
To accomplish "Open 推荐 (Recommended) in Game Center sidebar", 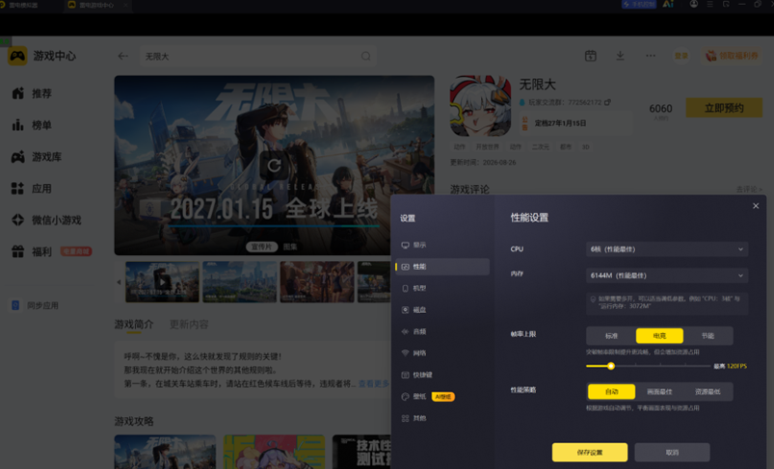I will click(32, 93).
